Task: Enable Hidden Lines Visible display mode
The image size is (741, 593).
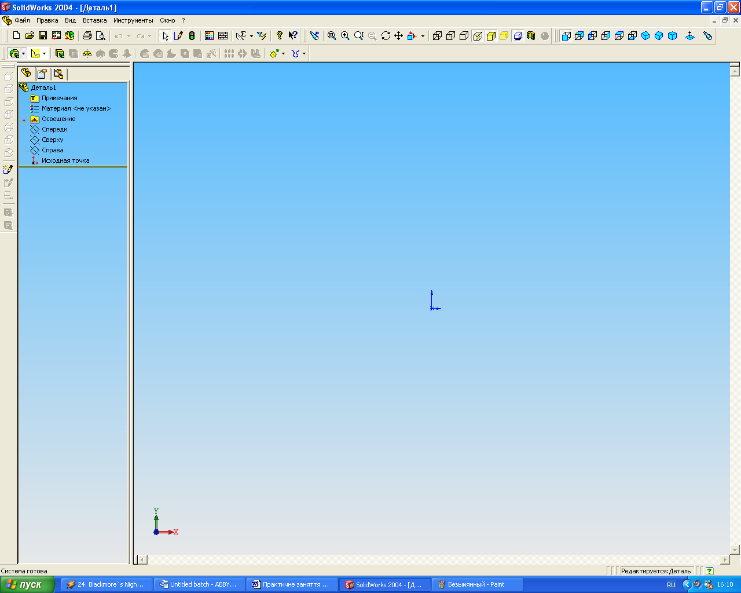Action: tap(451, 36)
